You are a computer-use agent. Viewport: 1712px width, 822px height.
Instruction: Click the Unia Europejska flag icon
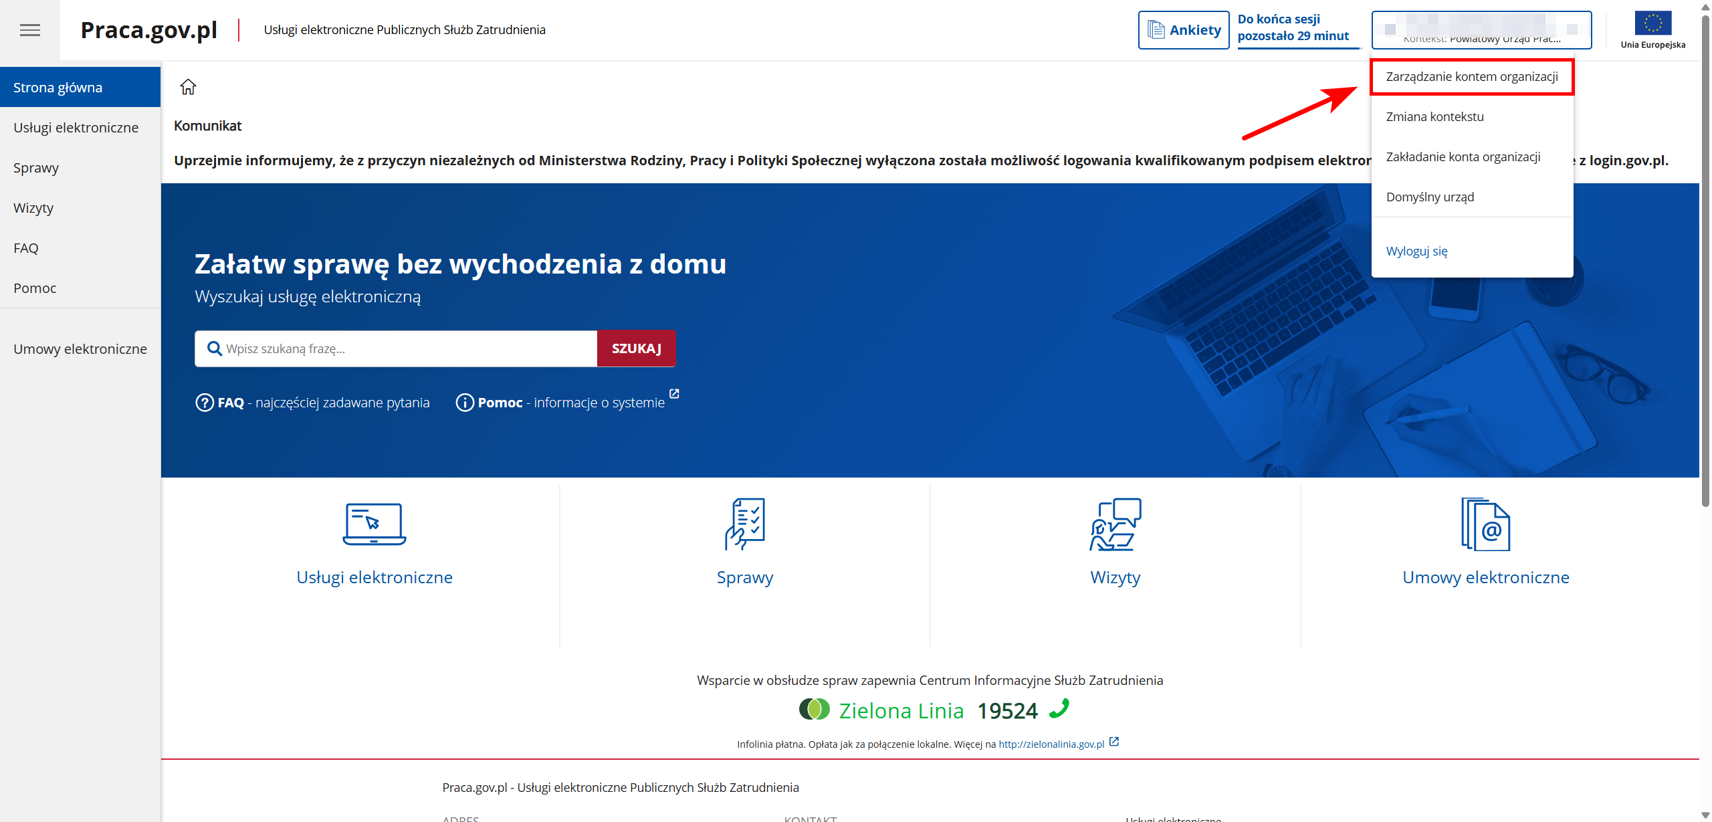(1653, 23)
